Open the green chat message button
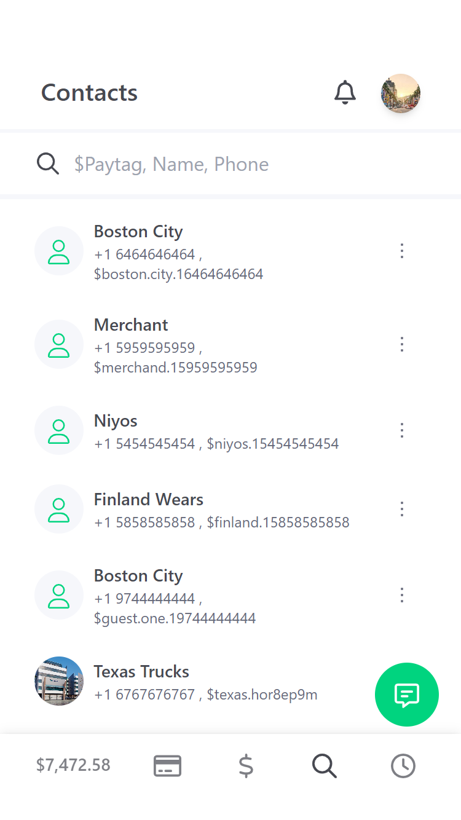The image size is (461, 820). click(406, 695)
